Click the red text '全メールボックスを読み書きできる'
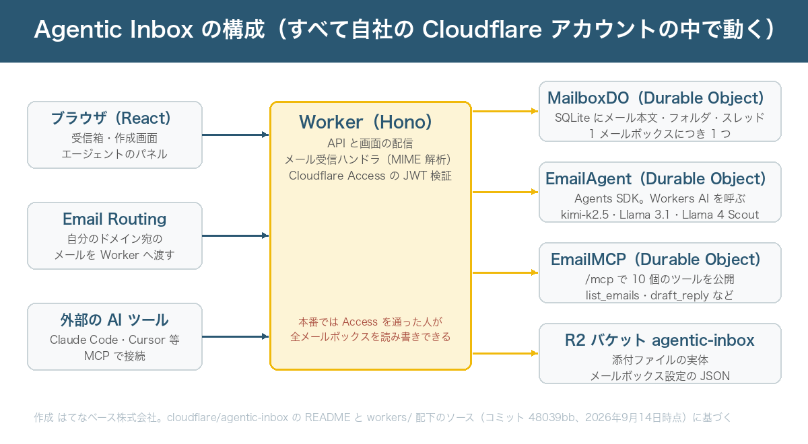 coord(370,336)
